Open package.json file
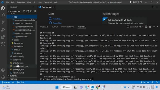Image resolution: width=160 pixels, height=90 pixels. pos(18,69)
